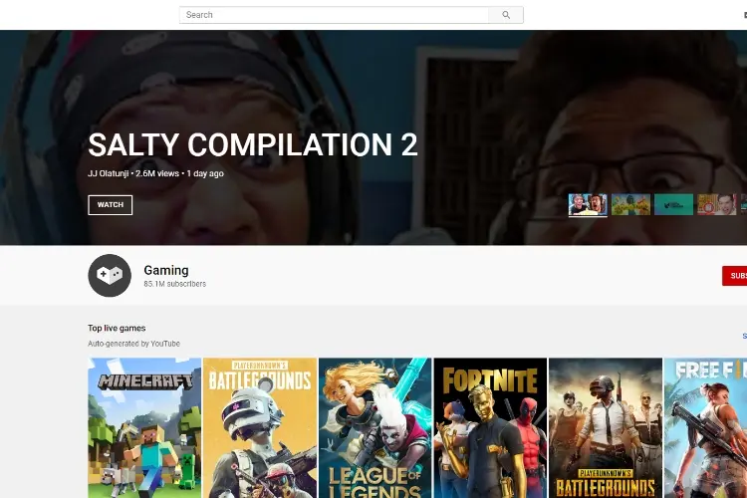Click "85.1M subscribers" text
This screenshot has width=747, height=498.
175,284
